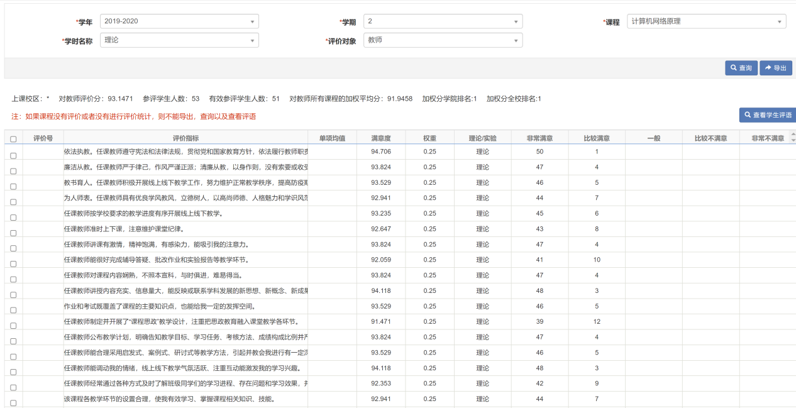Select the 比较满意 count cell 10
Viewport: 796px width, 408px height.
[x=597, y=260]
